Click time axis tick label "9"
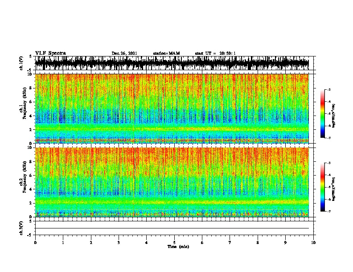This screenshot has width=353, height=272. 285,243
